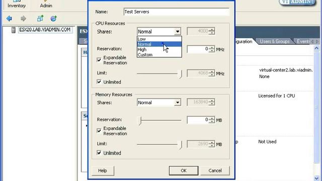Toggle Memory Expandable Reservation checkbox
This screenshot has height=181, width=322.
coord(99,131)
